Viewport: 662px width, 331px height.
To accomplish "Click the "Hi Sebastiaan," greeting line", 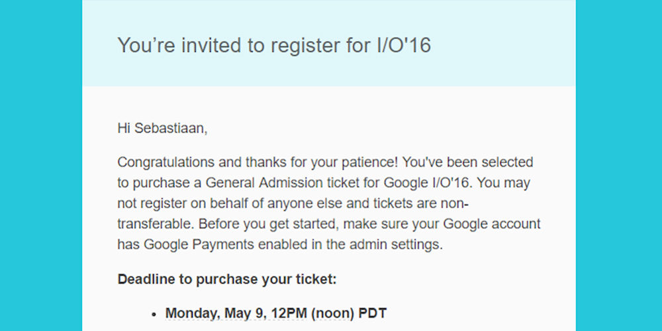I will pyautogui.click(x=162, y=128).
